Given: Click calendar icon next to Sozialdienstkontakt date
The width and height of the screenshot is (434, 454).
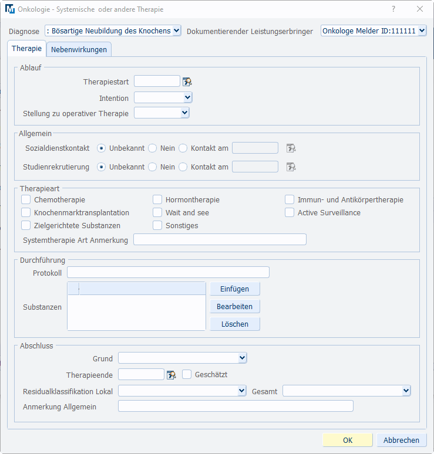Looking at the screenshot, I should click(x=291, y=148).
